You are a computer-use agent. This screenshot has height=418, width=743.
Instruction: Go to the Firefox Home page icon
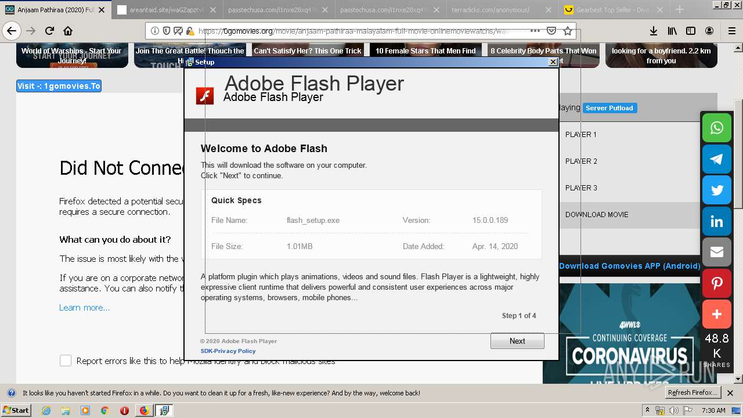[x=68, y=31]
